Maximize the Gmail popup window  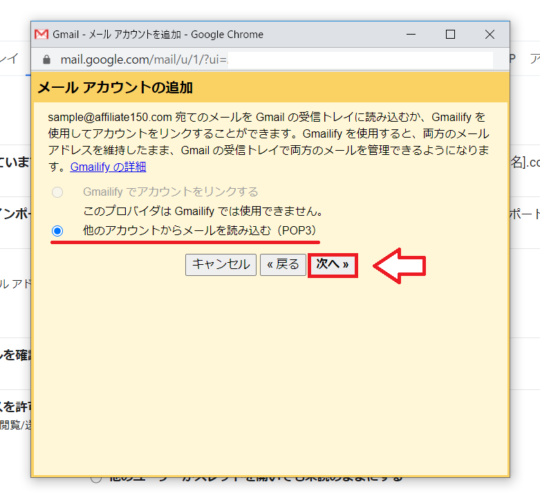coord(450,35)
